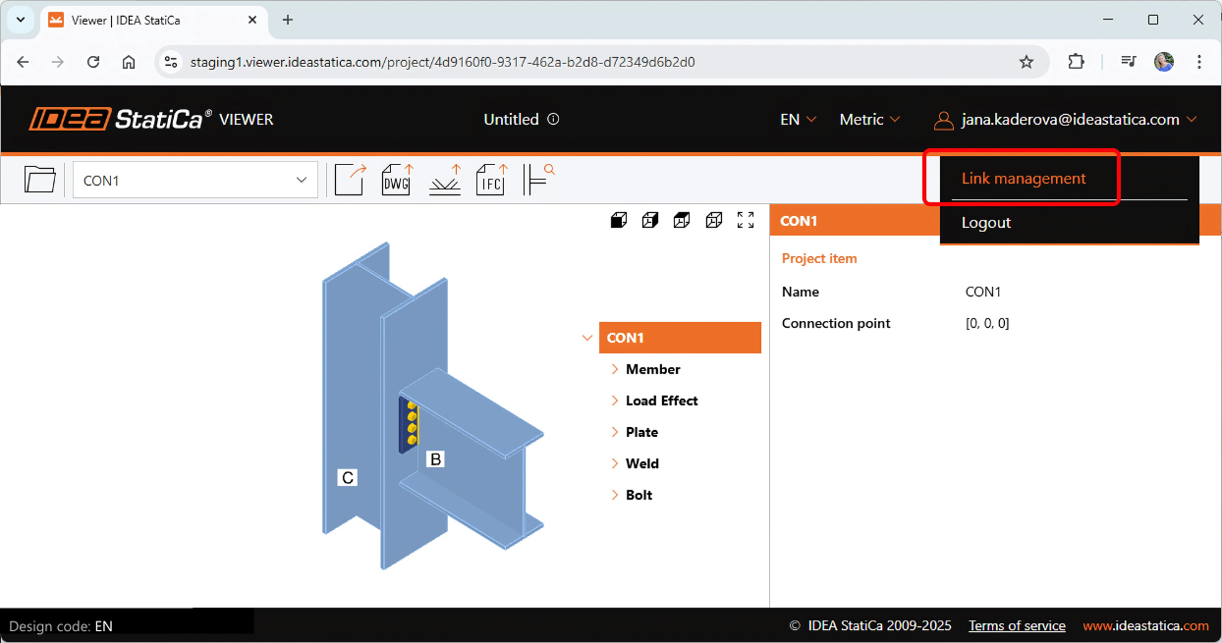Visit www.ideastatica.com footer link

click(x=1145, y=625)
